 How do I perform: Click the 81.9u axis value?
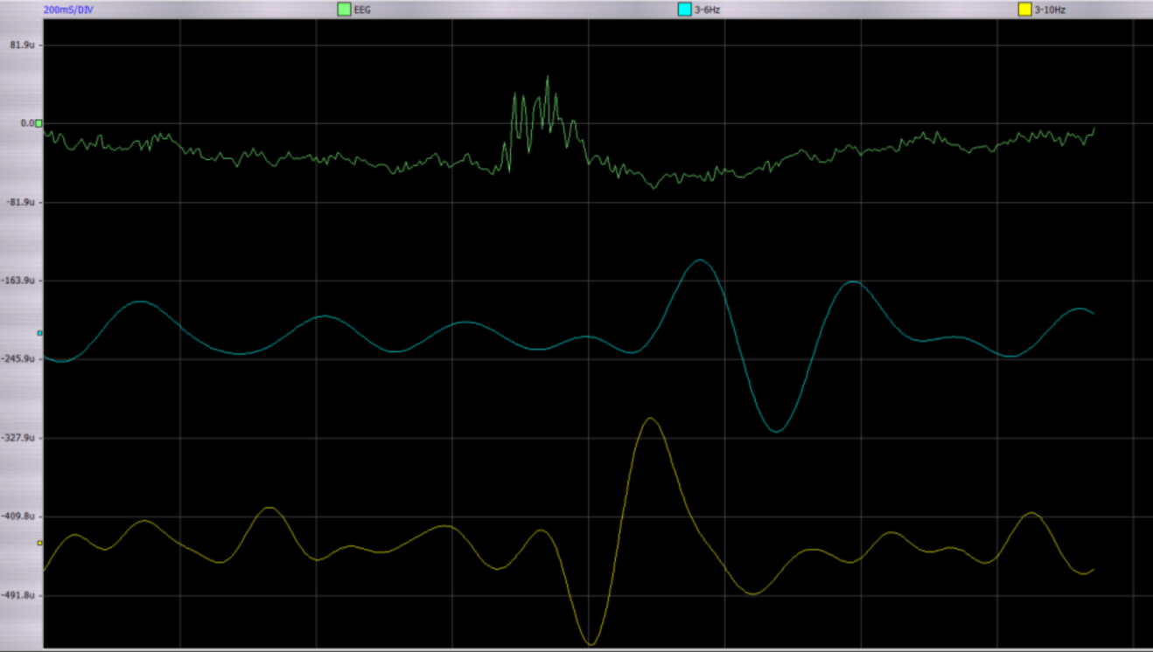point(23,45)
